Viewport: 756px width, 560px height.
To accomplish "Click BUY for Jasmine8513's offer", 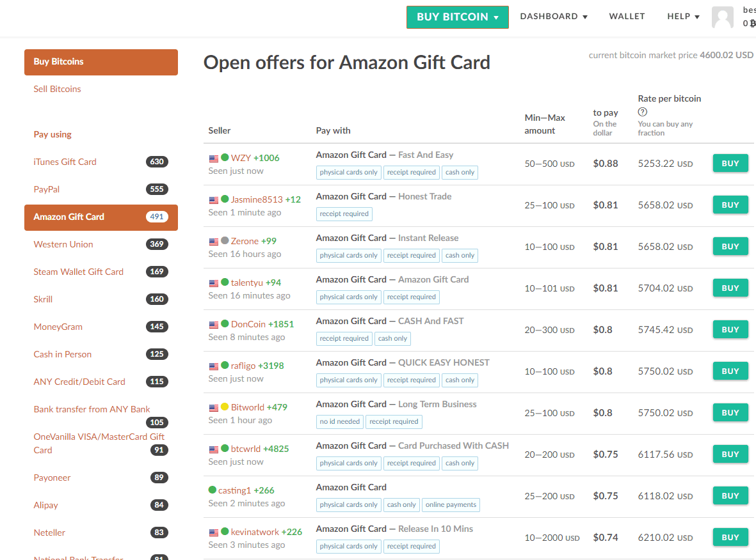I will tap(730, 205).
